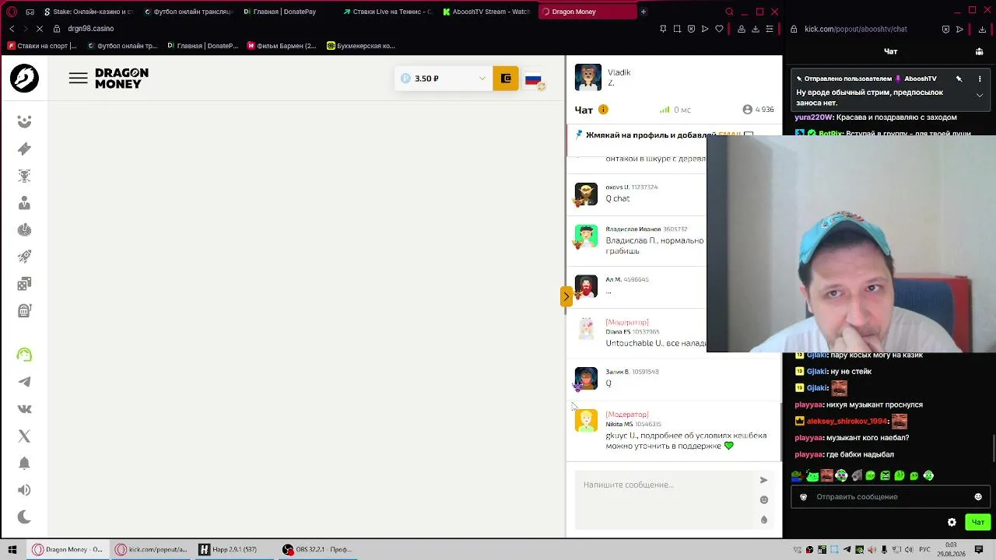Stop page loading with the X button
This screenshot has height=560, width=996.
tap(40, 29)
